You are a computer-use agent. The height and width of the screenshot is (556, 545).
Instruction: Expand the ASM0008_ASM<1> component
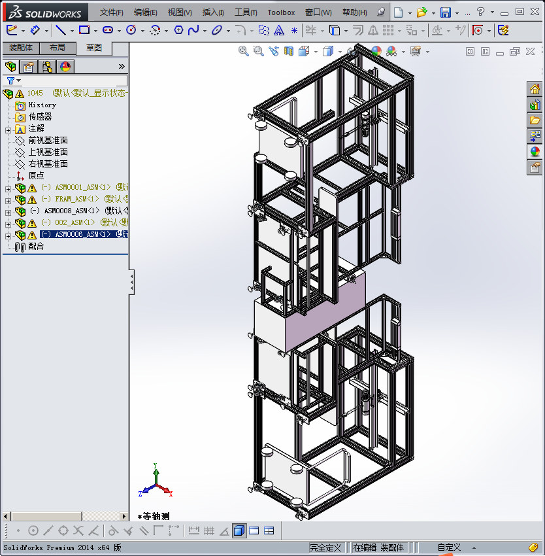8,213
